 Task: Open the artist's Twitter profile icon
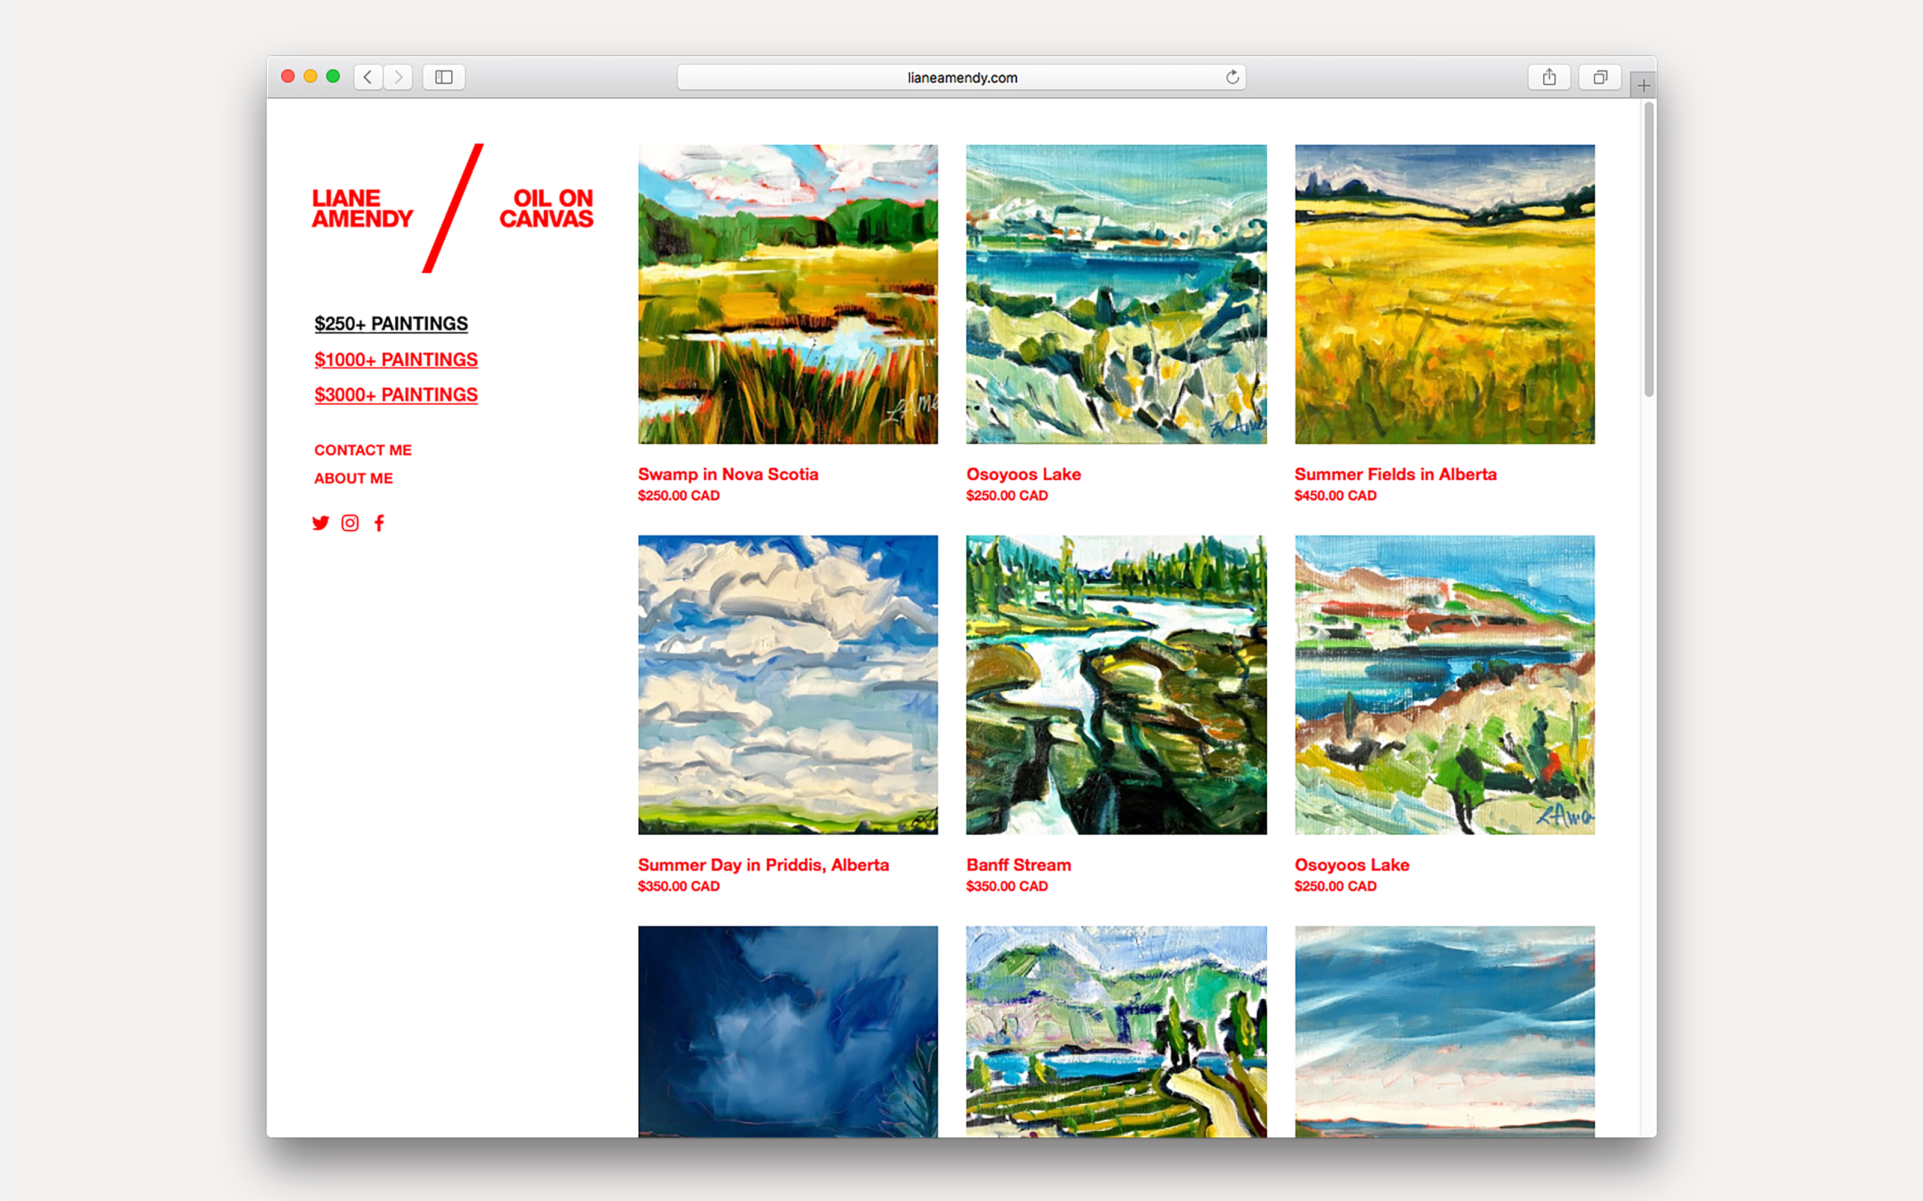coord(320,522)
